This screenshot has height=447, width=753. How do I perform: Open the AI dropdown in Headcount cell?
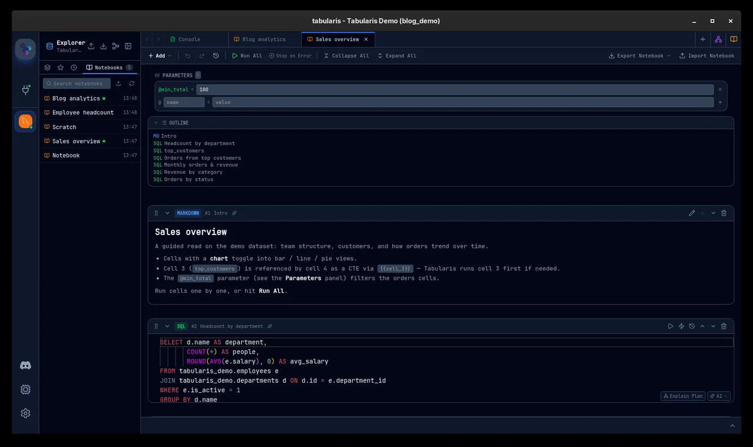[719, 396]
